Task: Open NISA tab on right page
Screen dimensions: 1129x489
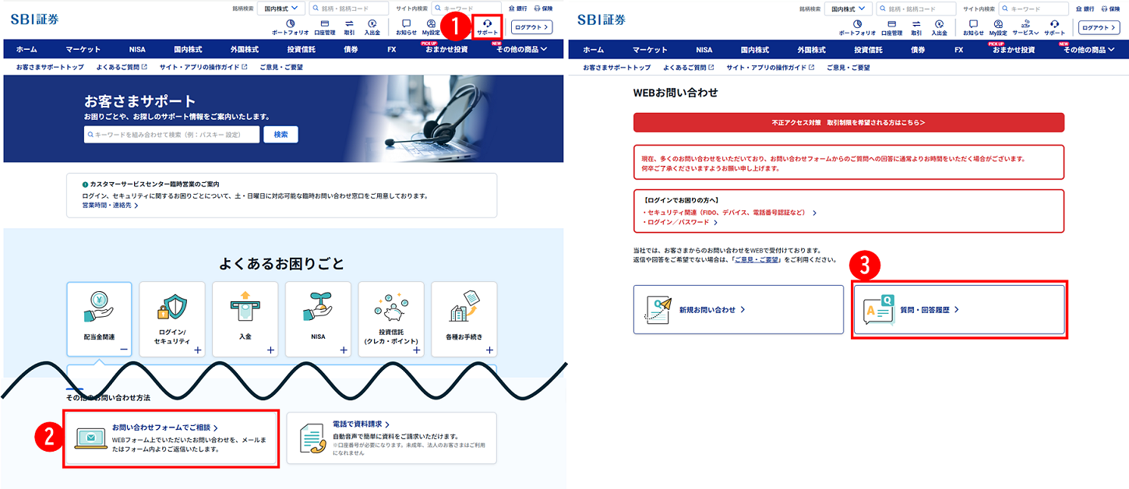Action: coord(704,49)
